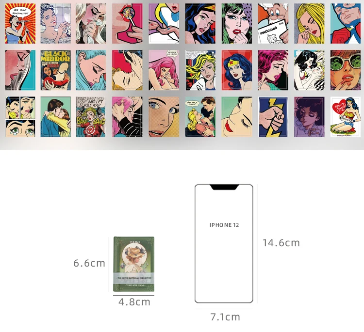Viewport: 364px width, 332px height.
Task: Select the three-panel phone call sticker
Action: pos(20,117)
